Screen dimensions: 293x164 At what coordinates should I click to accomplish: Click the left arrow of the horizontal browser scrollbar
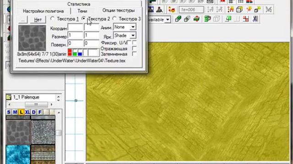coord(9,104)
